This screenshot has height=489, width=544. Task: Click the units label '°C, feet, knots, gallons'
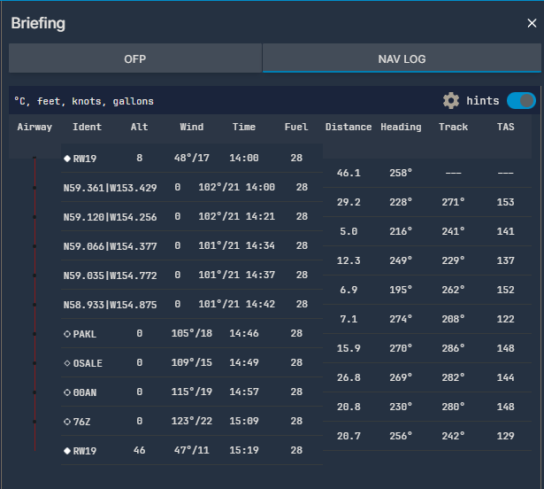tap(84, 102)
